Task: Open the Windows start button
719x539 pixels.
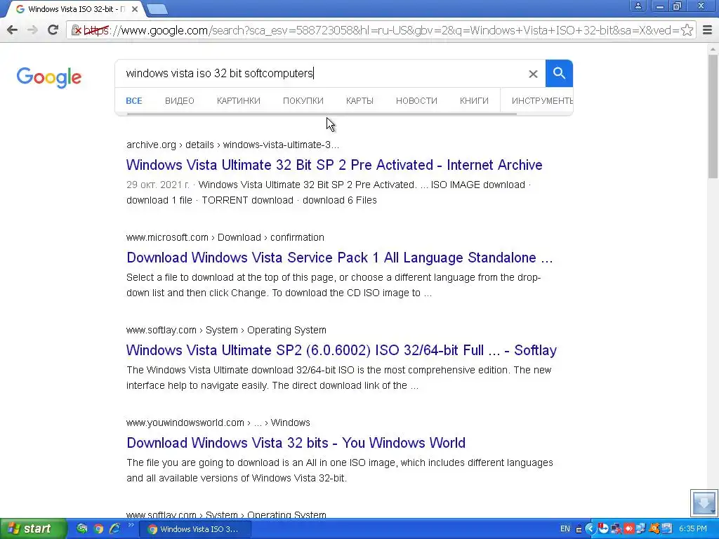Action: pos(32,528)
